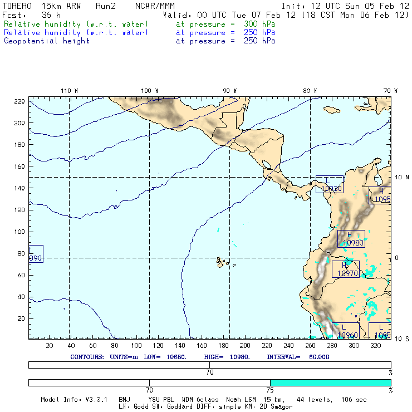Viewport: 412px width, 412px height.
Task: Click the "YSU PBL" text in model info
Action: [161, 400]
